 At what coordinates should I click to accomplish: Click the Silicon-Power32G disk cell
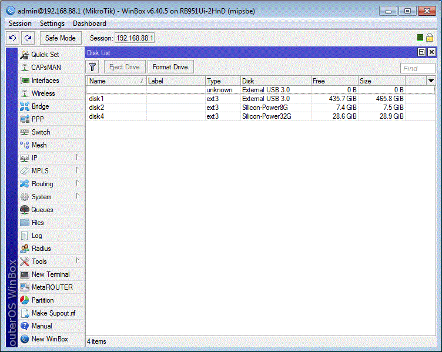(x=267, y=116)
